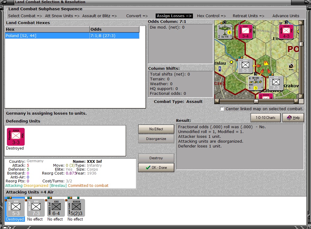Click the German 7-3 infantry counter on map
311x229 pixels.
click(276, 83)
